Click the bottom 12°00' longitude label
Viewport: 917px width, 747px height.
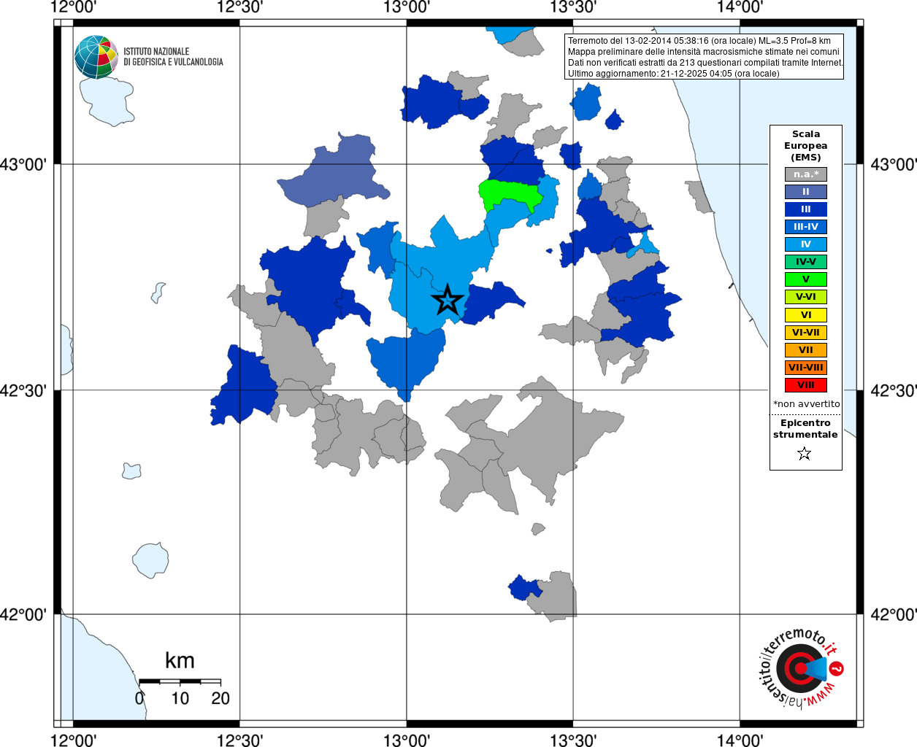click(74, 740)
